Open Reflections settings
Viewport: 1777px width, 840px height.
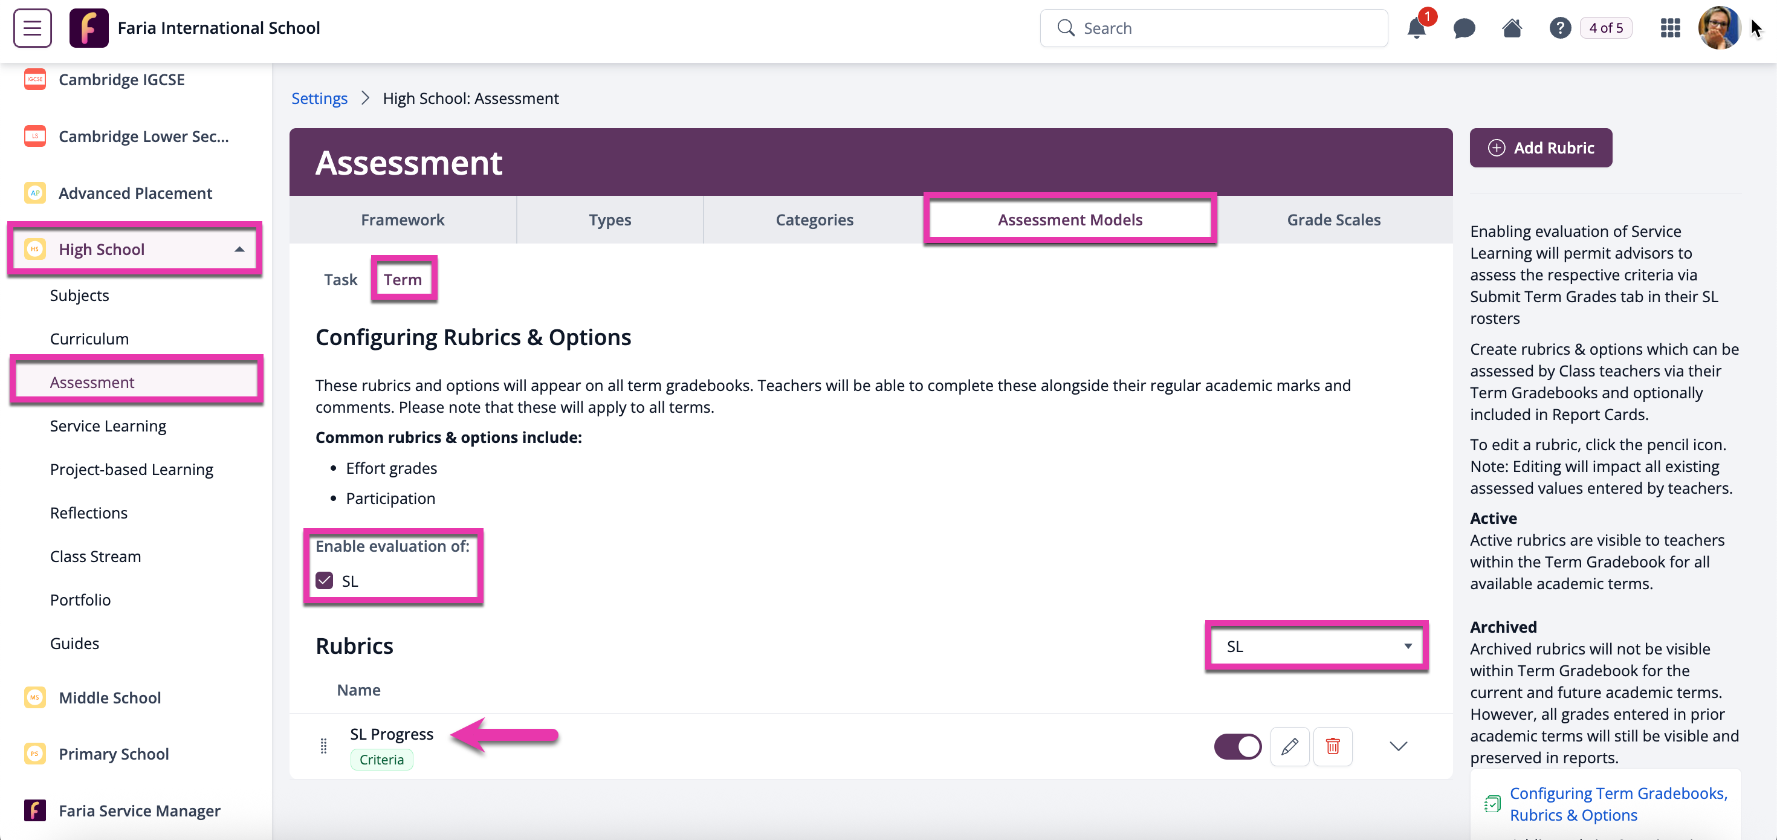(88, 512)
